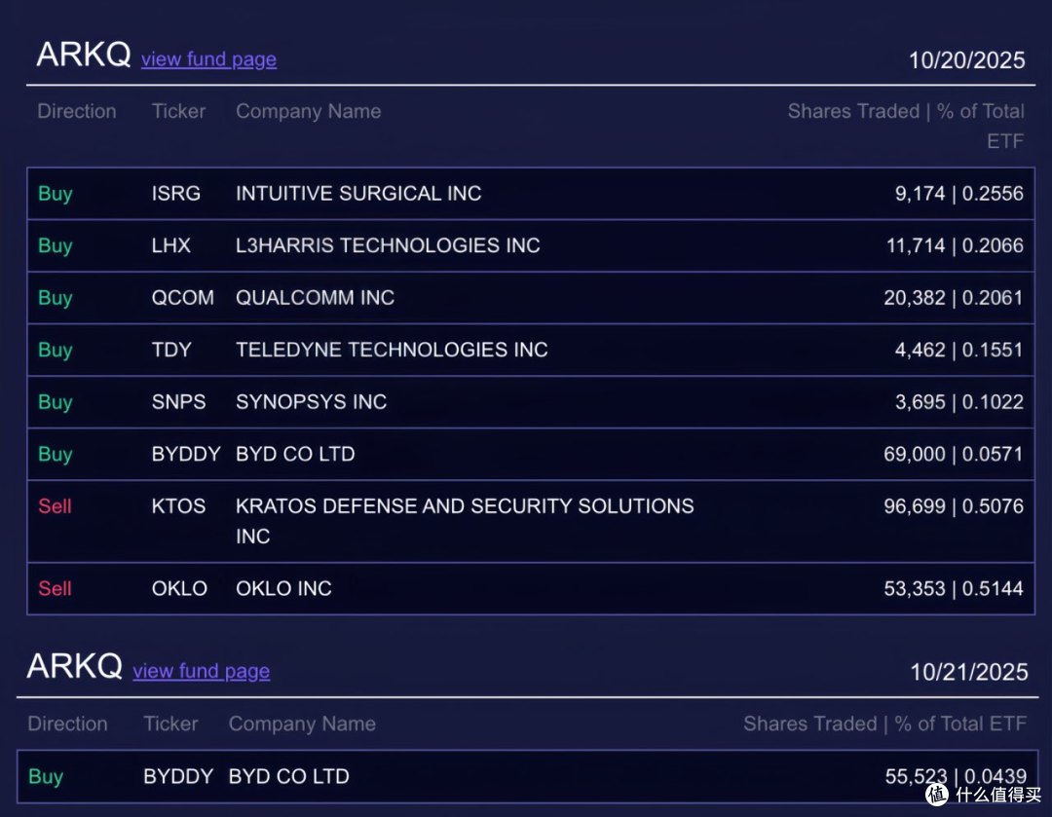
Task: Click the Company Name header in the top table
Action: pyautogui.click(x=308, y=111)
